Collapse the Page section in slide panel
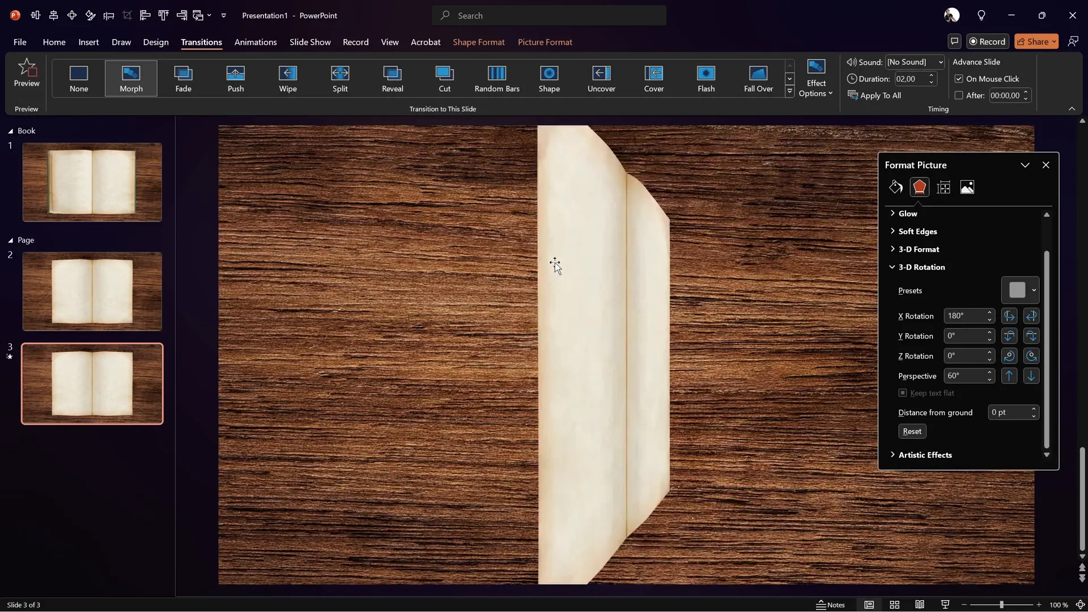The image size is (1088, 612). coord(10,240)
